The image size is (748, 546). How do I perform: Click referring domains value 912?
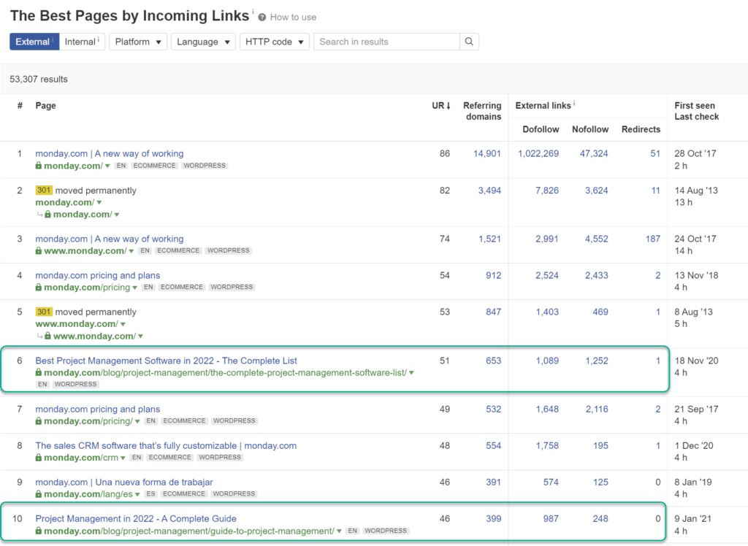coord(493,275)
